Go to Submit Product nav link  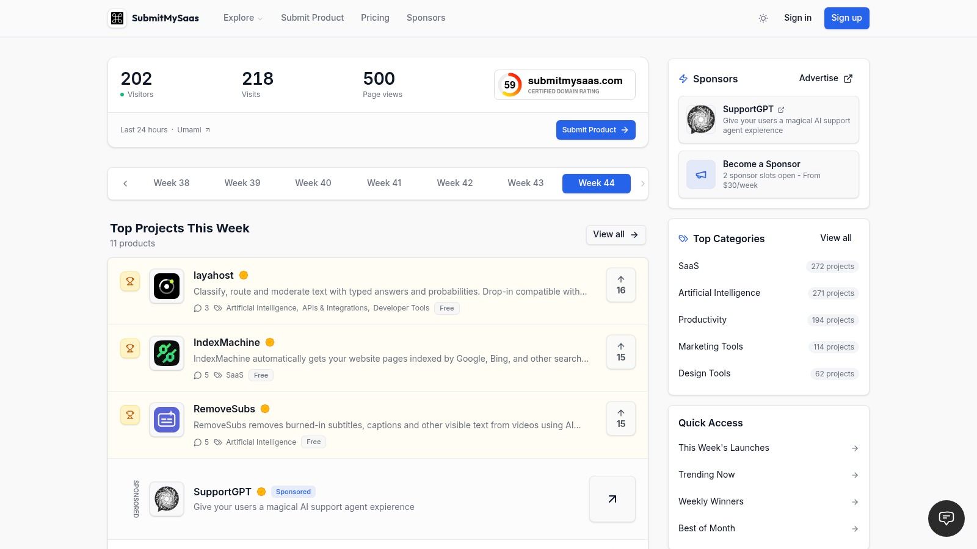click(x=312, y=18)
